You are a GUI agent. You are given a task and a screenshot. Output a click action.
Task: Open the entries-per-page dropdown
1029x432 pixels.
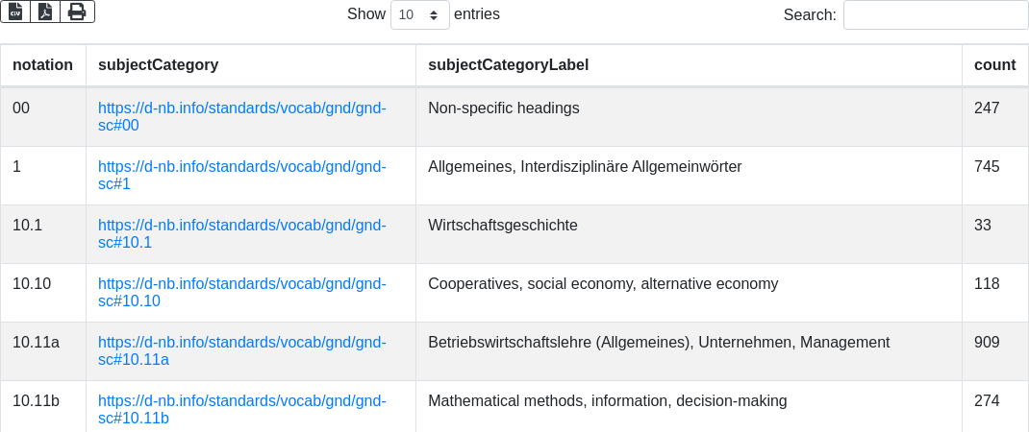(x=419, y=15)
